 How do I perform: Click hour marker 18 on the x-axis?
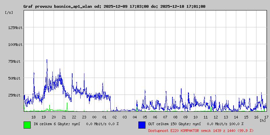[x=33, y=117]
